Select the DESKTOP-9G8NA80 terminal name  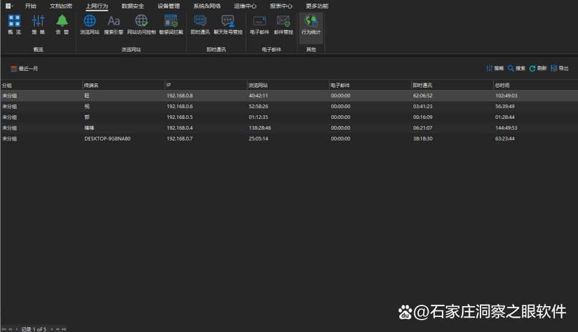(x=107, y=139)
